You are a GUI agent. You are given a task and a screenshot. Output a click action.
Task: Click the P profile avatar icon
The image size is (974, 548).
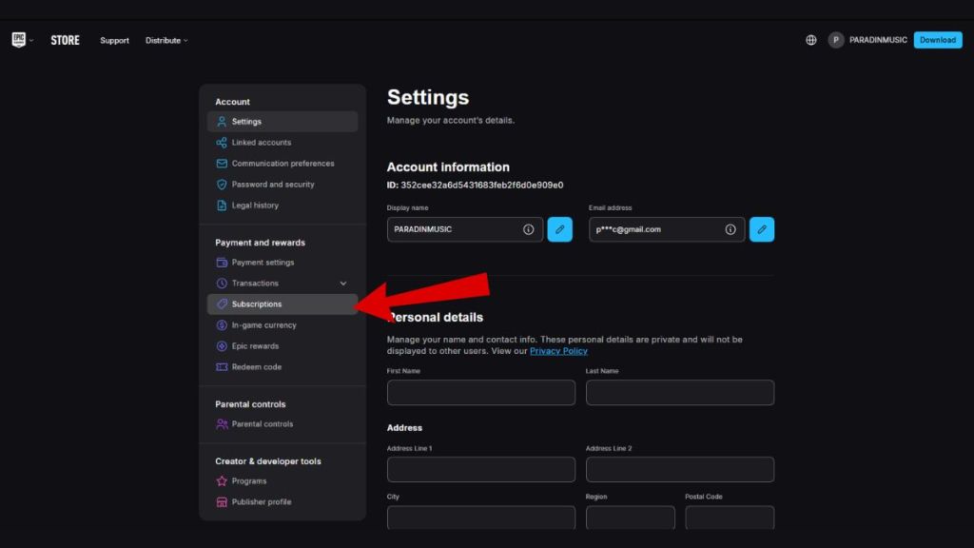(835, 40)
